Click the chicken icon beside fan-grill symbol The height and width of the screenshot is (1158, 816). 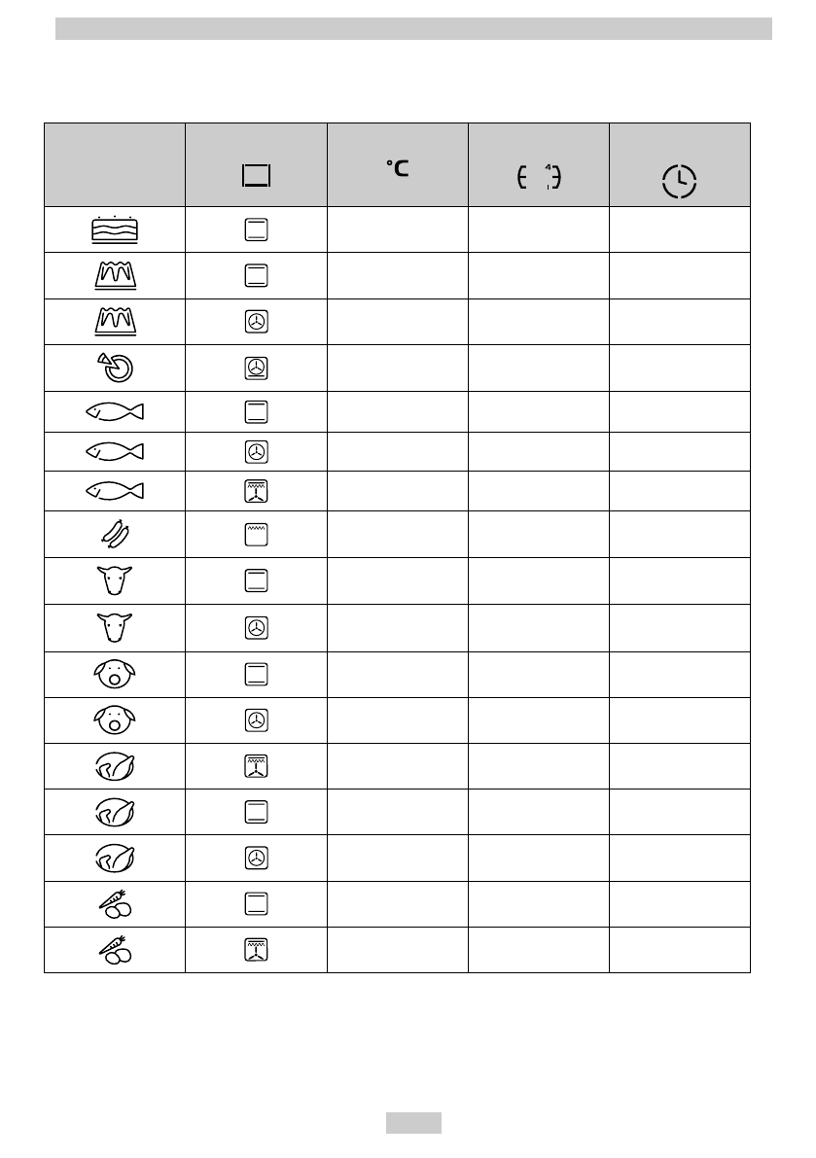pos(115,766)
